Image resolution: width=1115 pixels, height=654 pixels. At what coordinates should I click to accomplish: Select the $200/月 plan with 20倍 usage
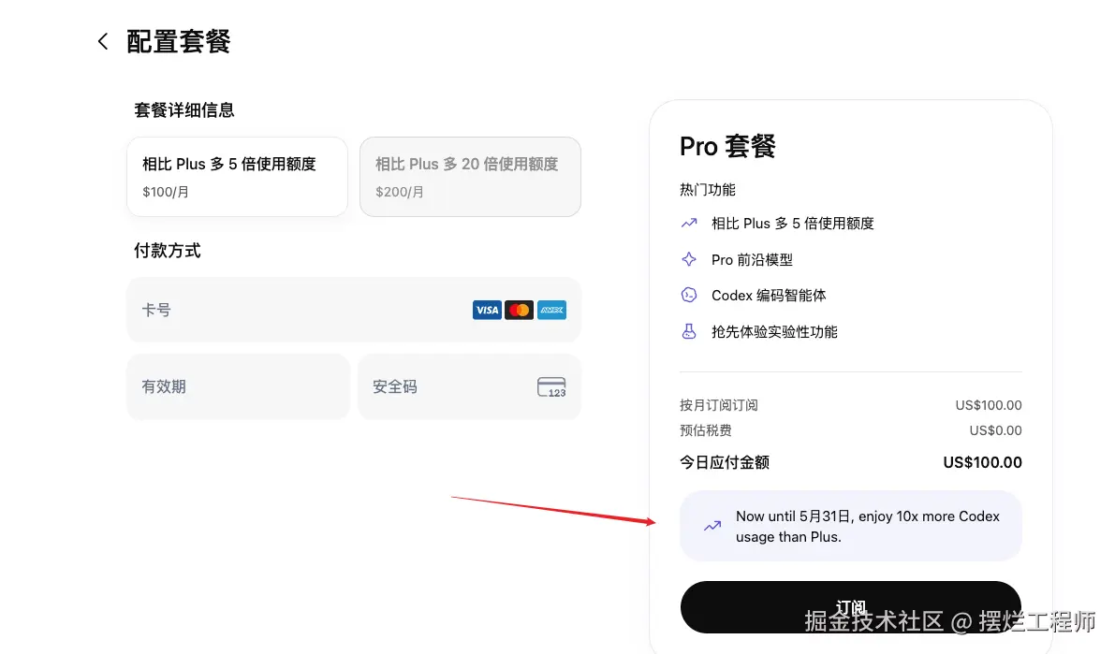(470, 177)
